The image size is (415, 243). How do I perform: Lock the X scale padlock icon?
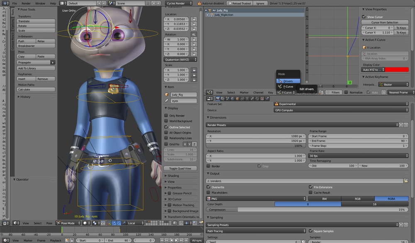click(x=194, y=70)
